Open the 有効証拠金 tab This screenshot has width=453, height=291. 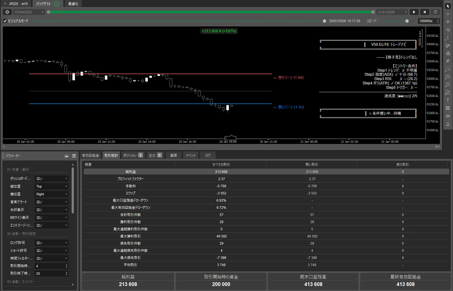coord(90,155)
